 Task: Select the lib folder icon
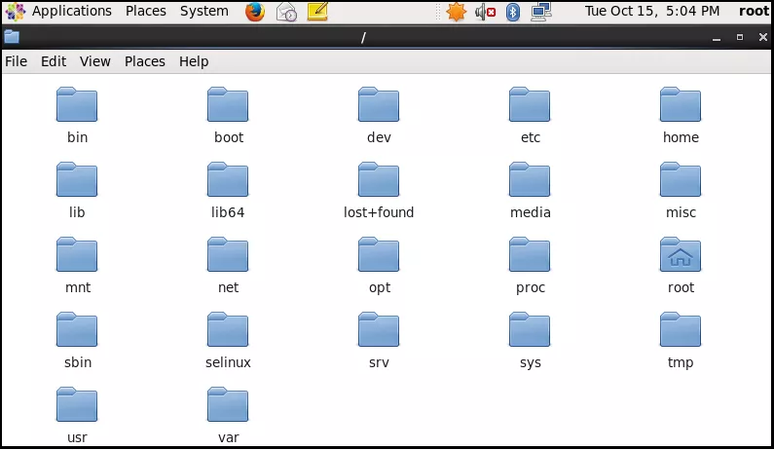click(x=77, y=179)
